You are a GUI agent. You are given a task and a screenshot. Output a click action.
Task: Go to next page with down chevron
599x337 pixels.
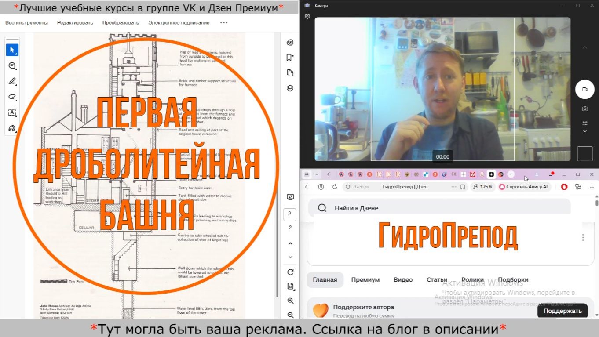point(290,257)
